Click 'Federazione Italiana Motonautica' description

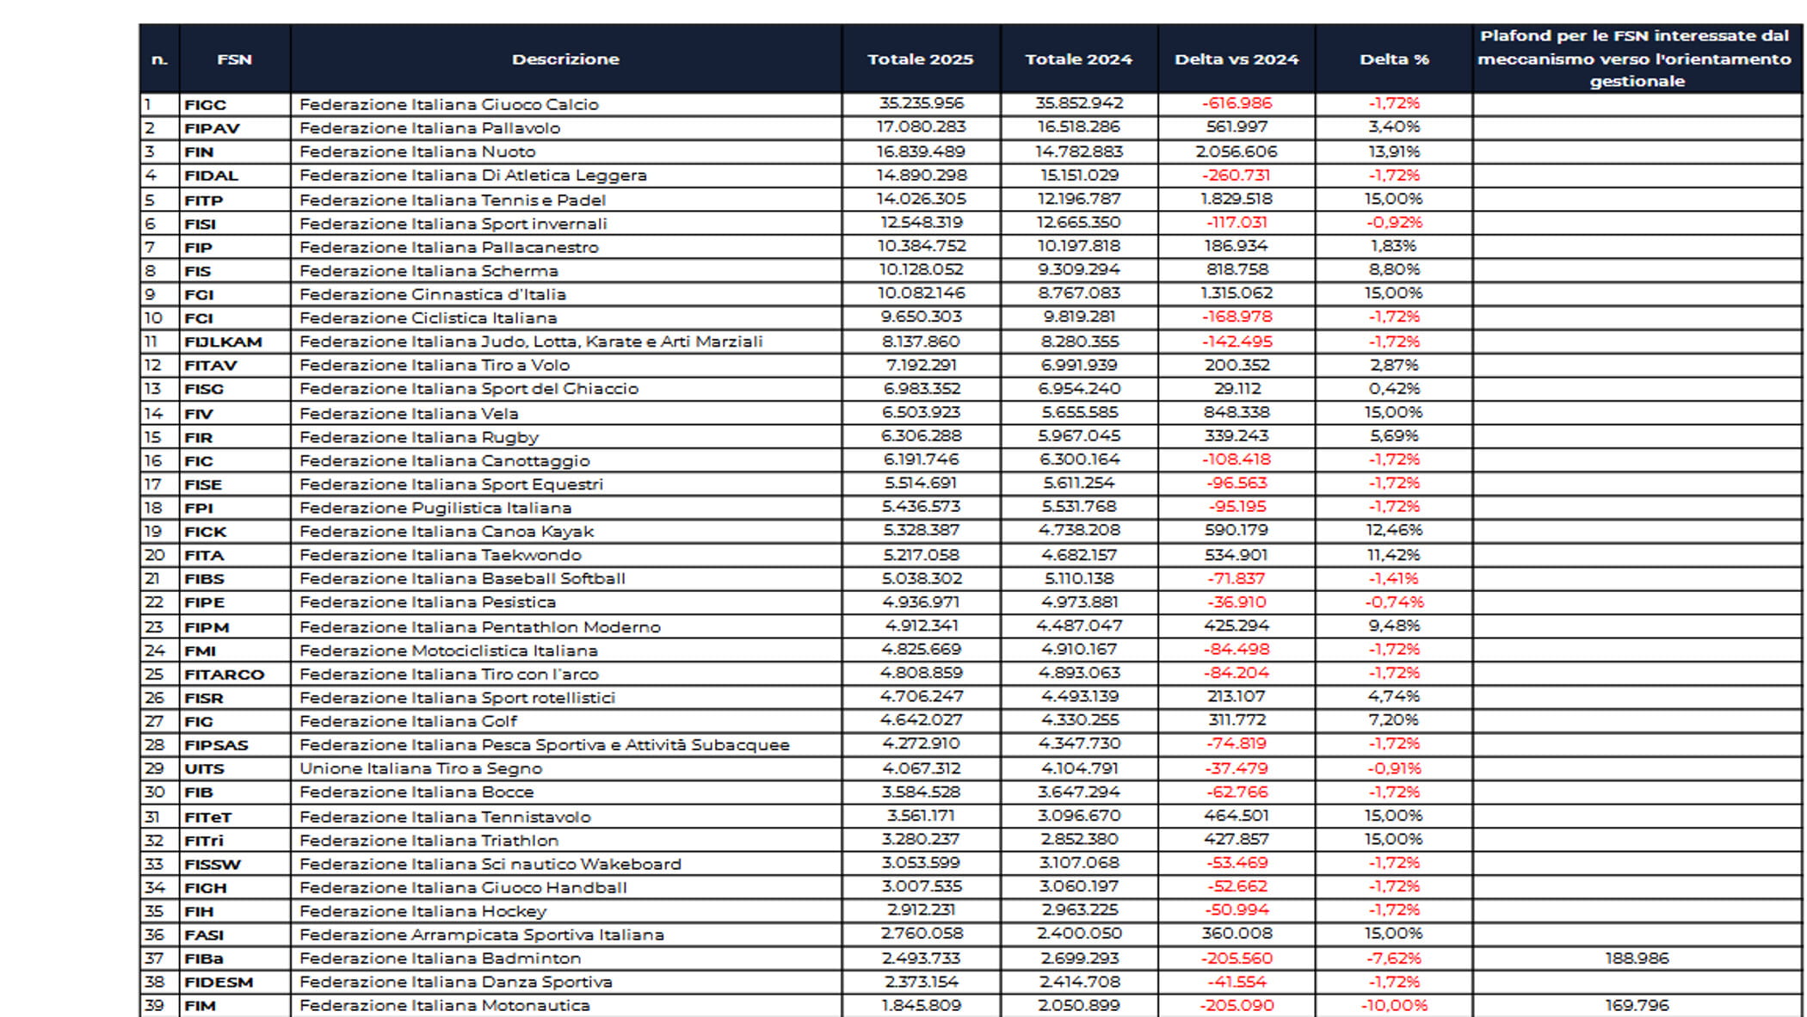point(445,1006)
